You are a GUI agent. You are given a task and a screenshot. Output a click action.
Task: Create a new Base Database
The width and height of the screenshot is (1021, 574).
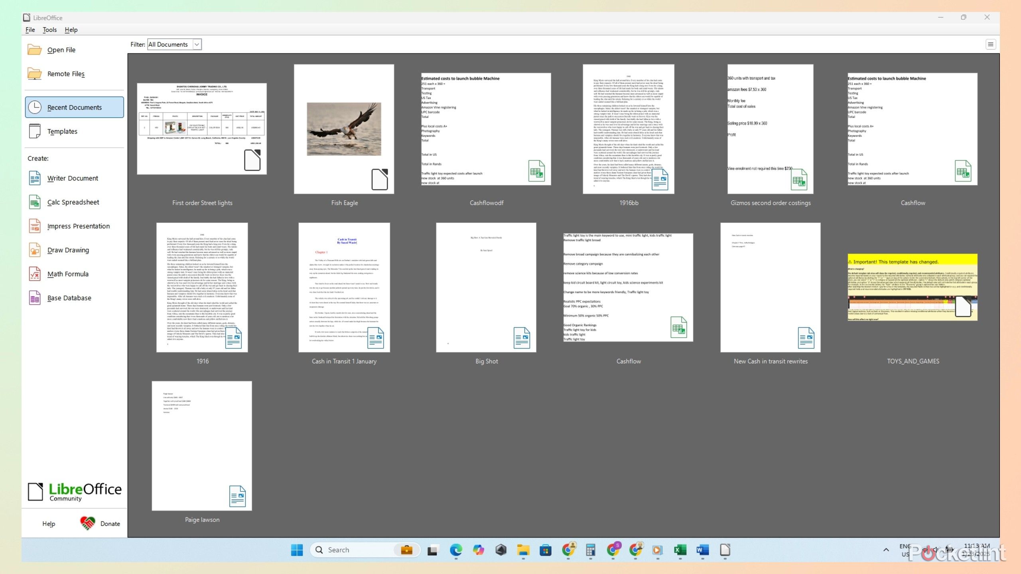(69, 297)
